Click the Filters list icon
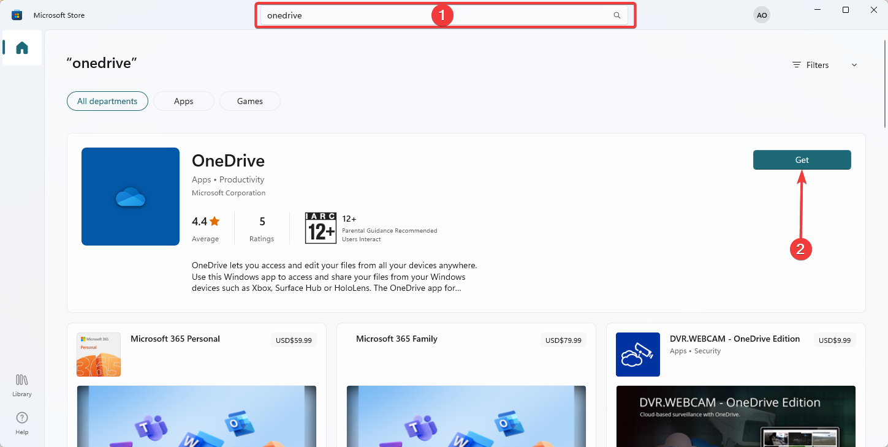Image resolution: width=888 pixels, height=447 pixels. (797, 65)
